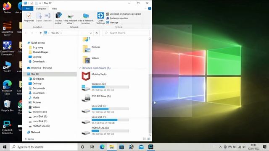Open the notification center icon
Viewport: 269px width, 151px height.
click(x=264, y=147)
